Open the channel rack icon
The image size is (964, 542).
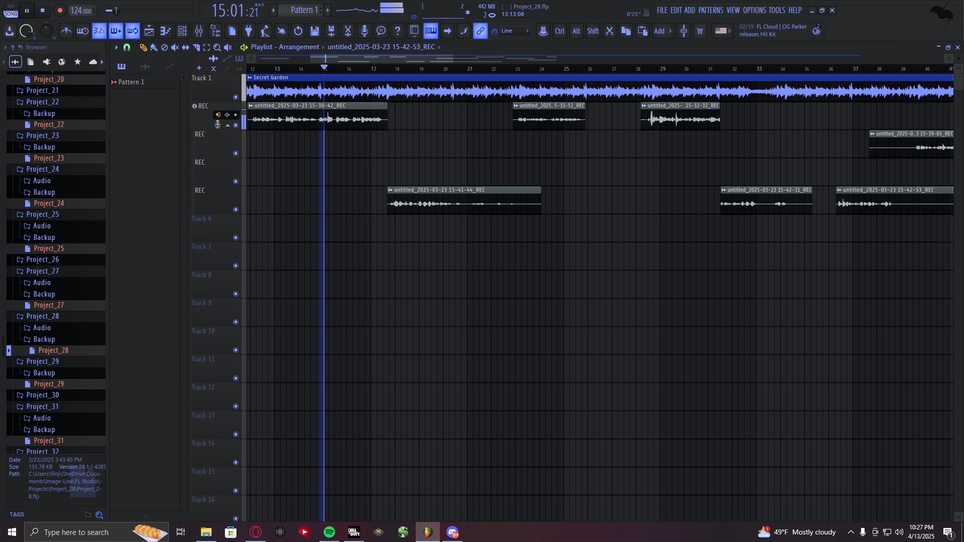(182, 31)
